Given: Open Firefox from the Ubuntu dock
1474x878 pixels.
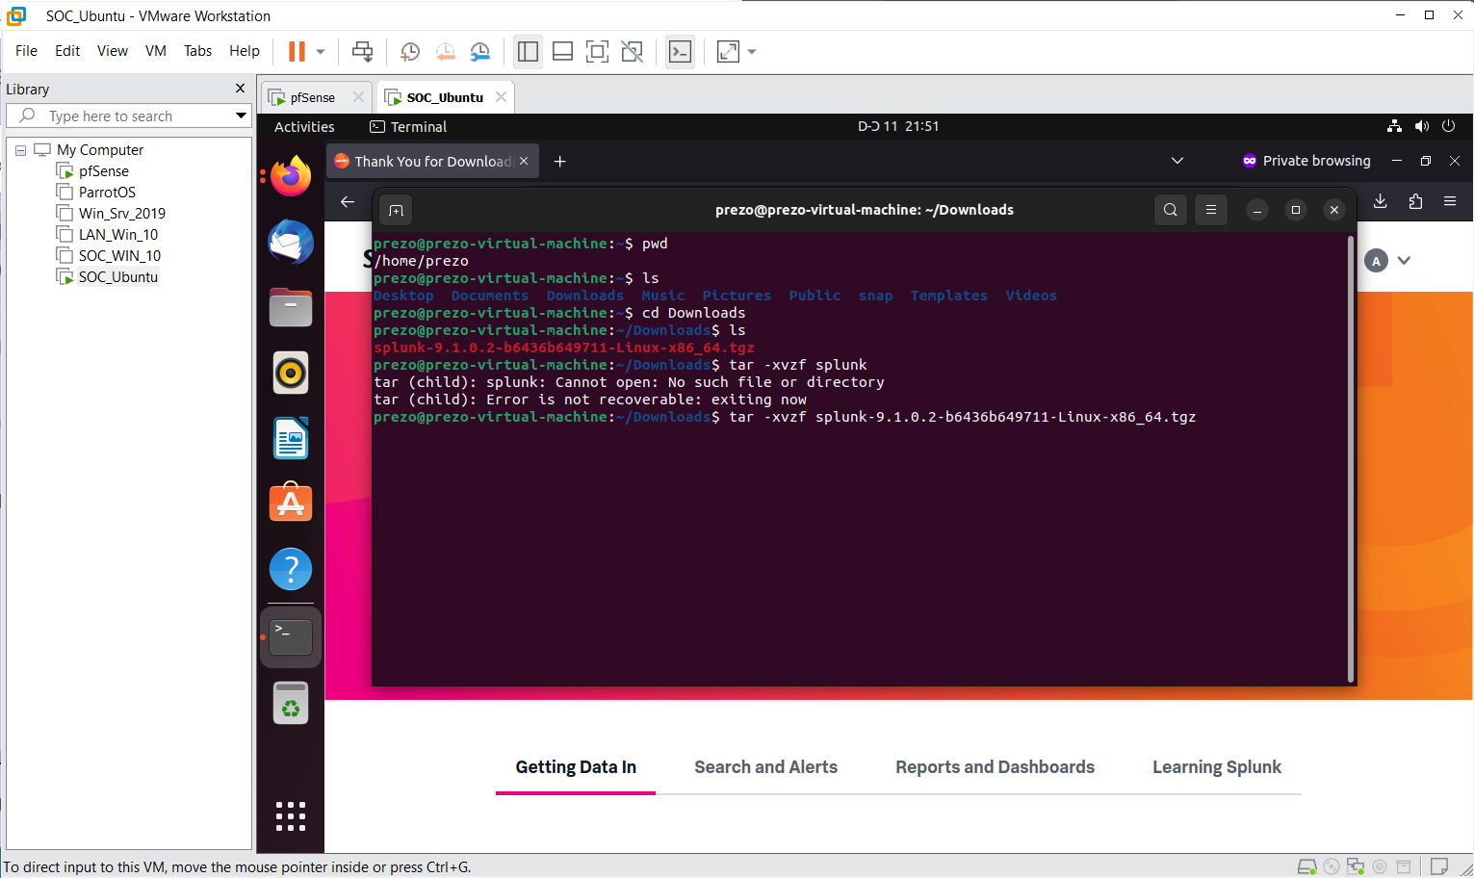Looking at the screenshot, I should click(291, 176).
